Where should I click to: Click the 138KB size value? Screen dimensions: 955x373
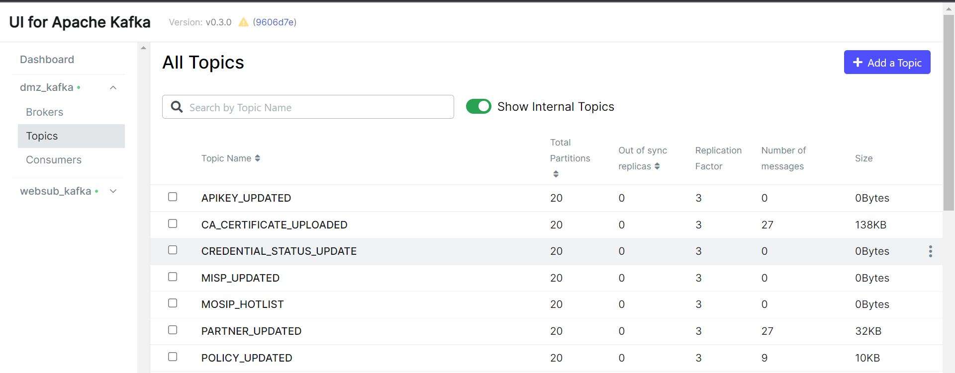tap(870, 225)
